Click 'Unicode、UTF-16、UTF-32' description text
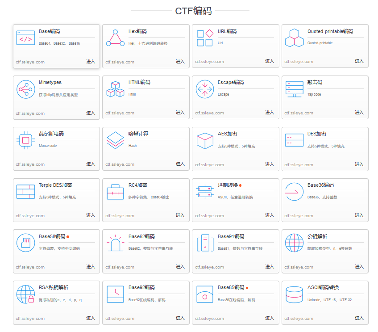This screenshot has width=378, height=332. [329, 300]
